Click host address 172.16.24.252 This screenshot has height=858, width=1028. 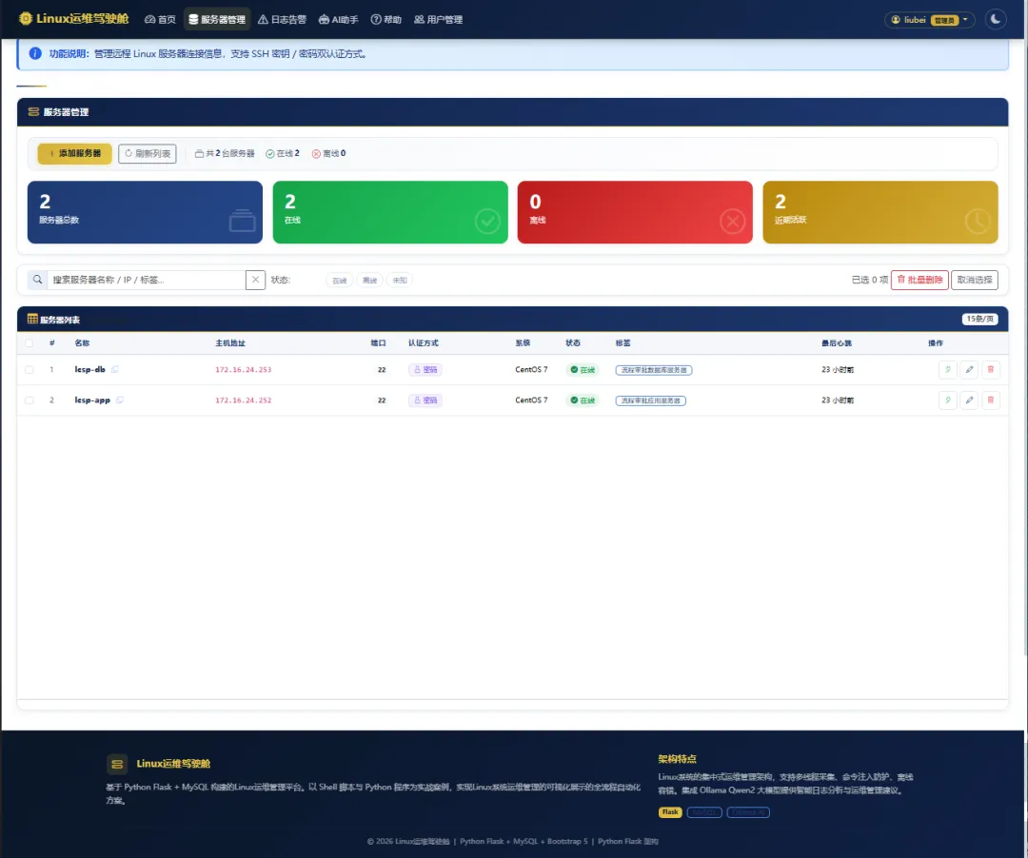244,400
